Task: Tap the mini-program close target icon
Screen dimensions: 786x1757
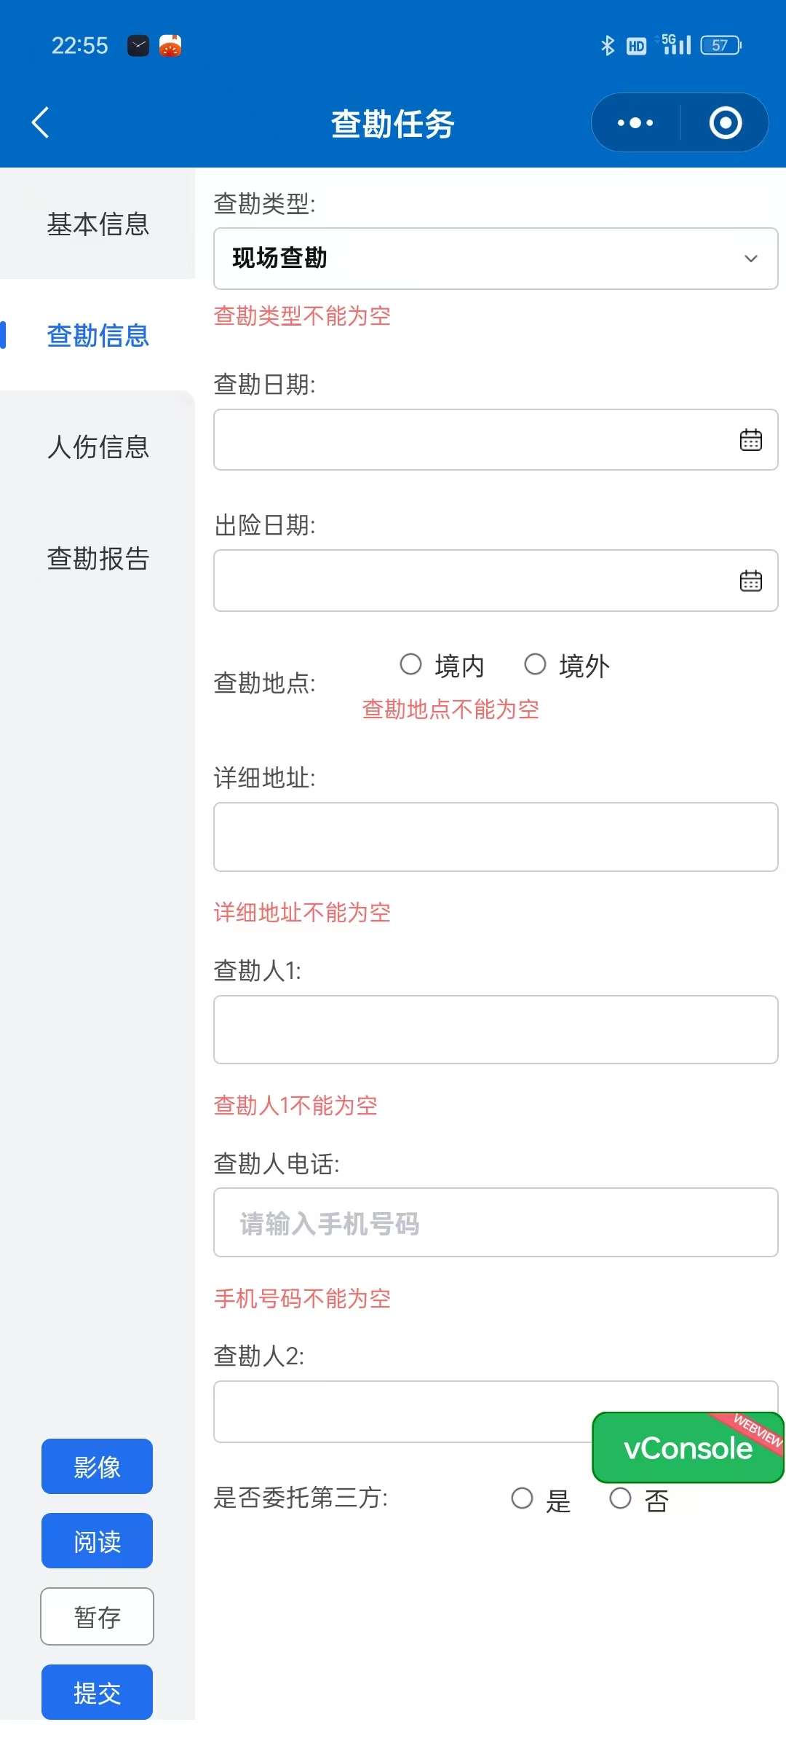Action: coord(725,122)
